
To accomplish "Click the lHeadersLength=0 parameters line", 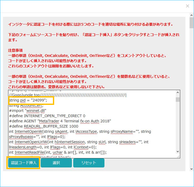I will [53, 147].
